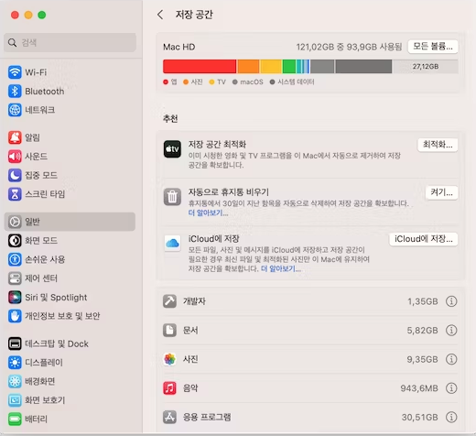
Task: Select the 사운드 speaker icon
Action: 15,157
